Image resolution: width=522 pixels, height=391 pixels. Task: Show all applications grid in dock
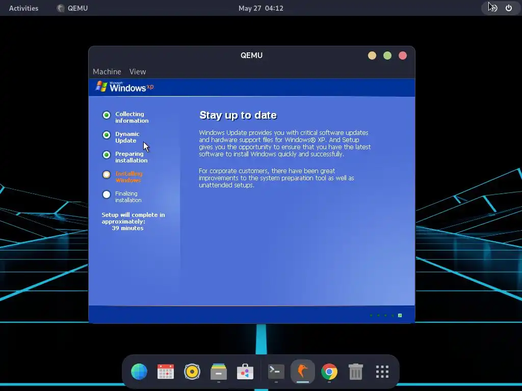tap(382, 371)
